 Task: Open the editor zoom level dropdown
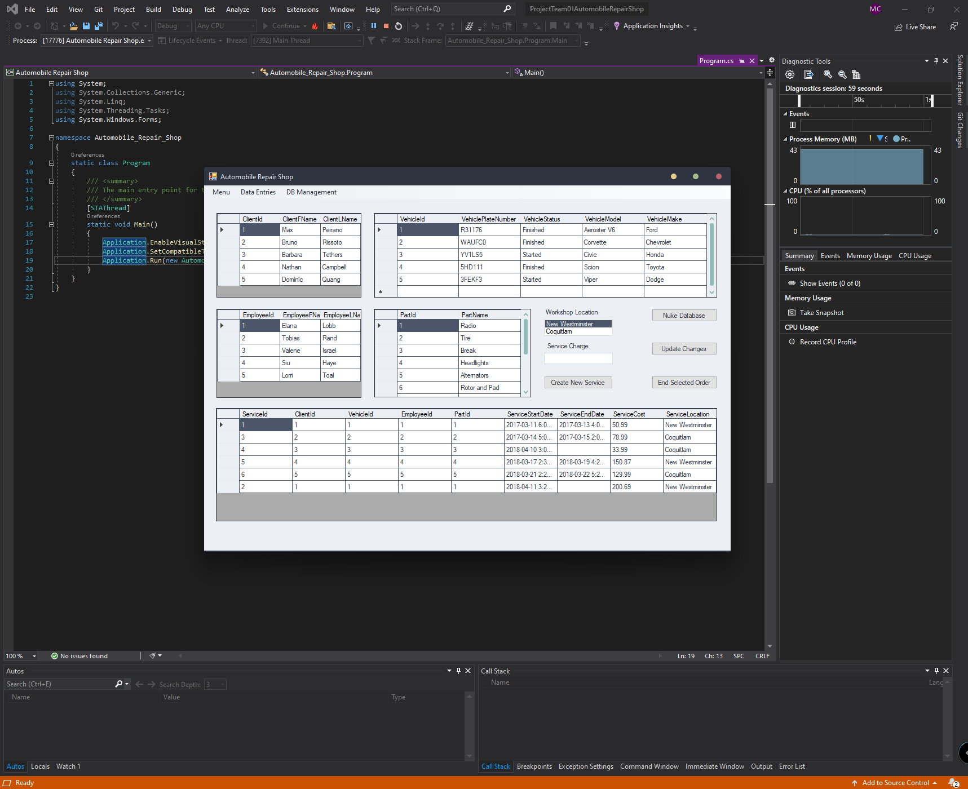tap(34, 656)
